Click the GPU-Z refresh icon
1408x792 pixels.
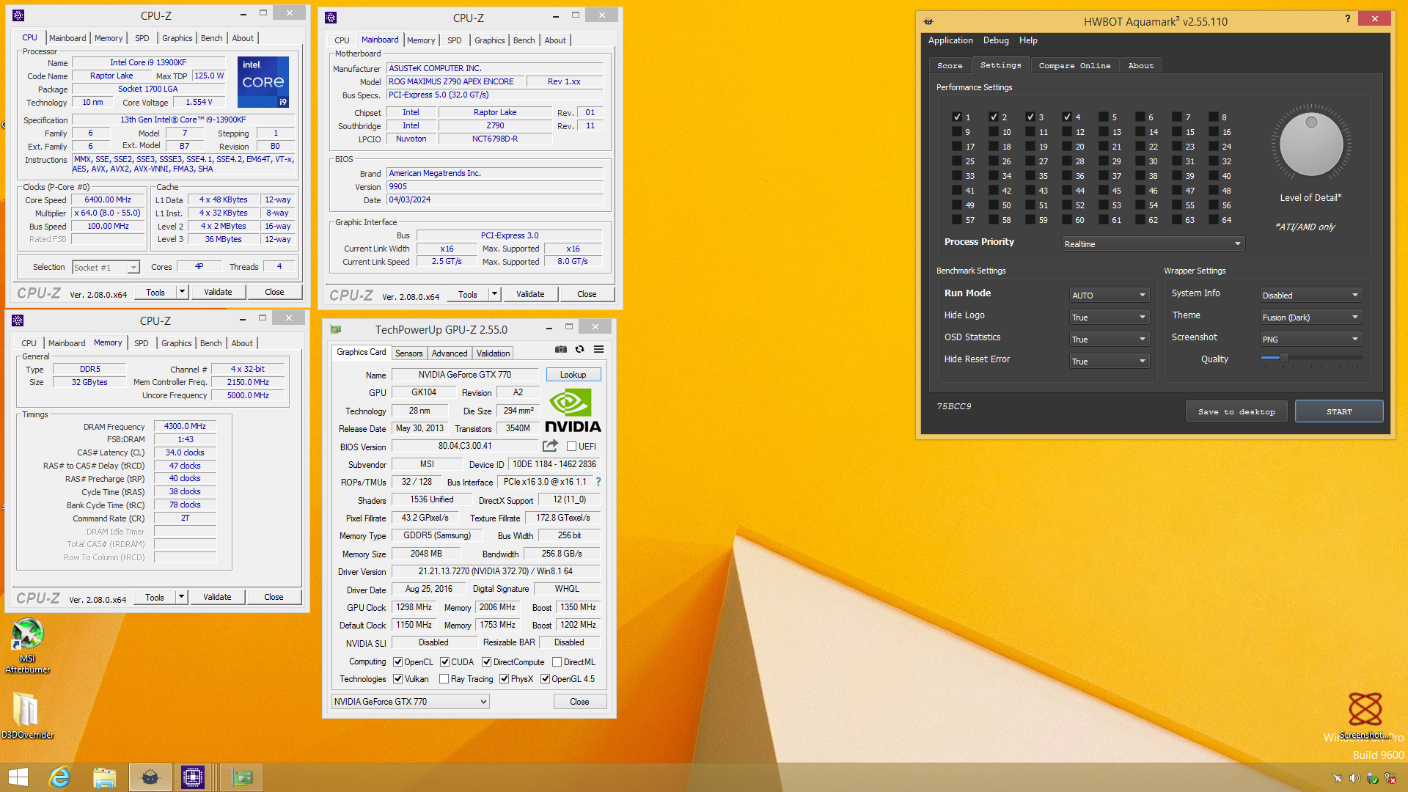579,350
